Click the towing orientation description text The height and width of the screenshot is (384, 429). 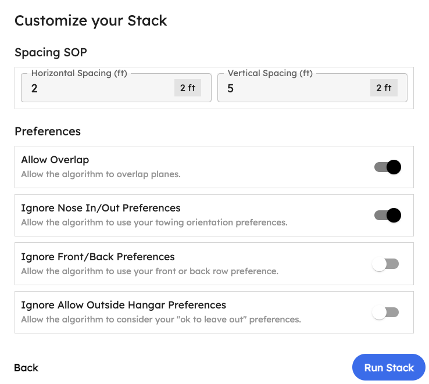[x=154, y=222]
